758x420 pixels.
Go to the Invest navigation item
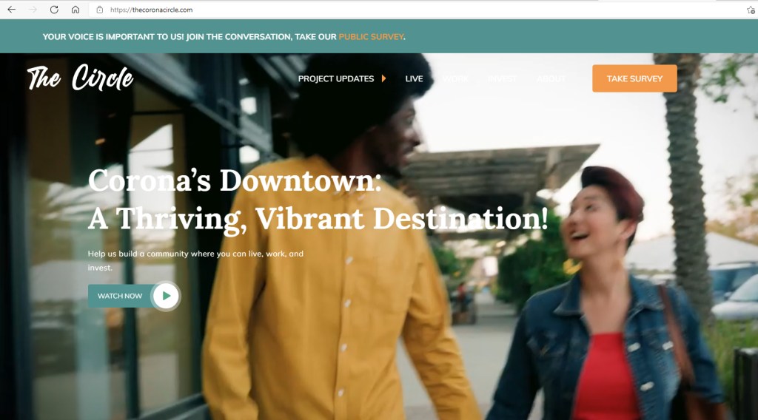pos(502,78)
